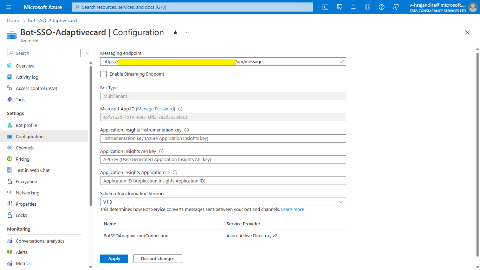
Task: Favorite the bot with the star icon
Action: tap(175, 32)
